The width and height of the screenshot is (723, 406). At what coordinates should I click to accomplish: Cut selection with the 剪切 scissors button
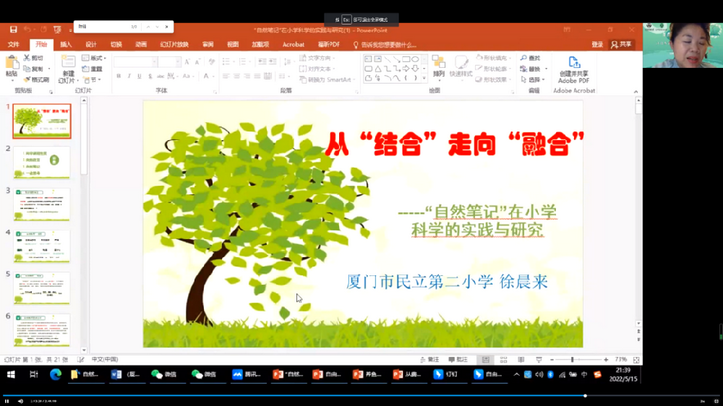pyautogui.click(x=34, y=58)
